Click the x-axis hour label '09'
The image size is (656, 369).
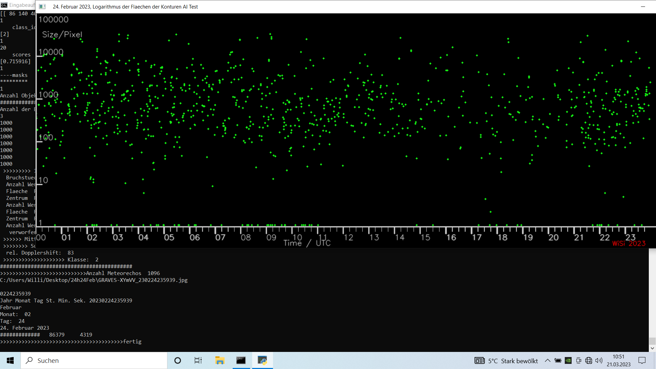coord(271,237)
